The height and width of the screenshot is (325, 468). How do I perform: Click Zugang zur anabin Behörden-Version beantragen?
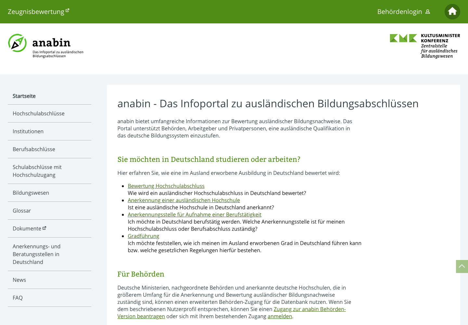click(x=309, y=309)
